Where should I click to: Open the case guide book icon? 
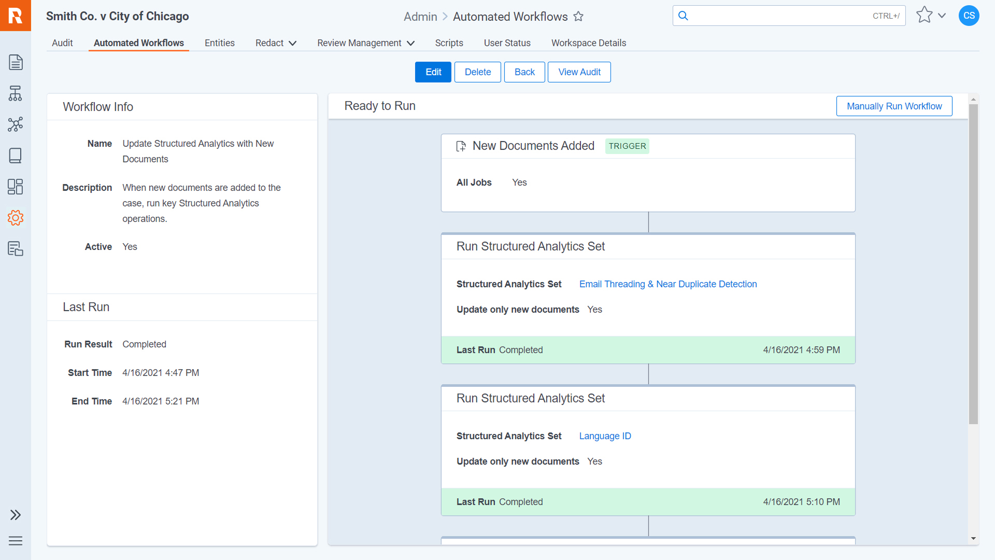click(15, 156)
